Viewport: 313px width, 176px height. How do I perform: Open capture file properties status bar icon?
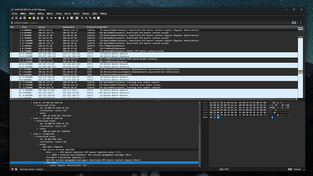(x=16, y=169)
